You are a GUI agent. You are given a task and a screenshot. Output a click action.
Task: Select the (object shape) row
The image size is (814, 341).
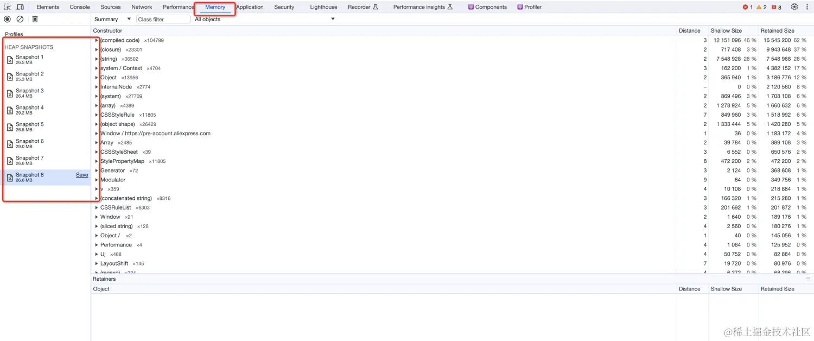pyautogui.click(x=452, y=124)
